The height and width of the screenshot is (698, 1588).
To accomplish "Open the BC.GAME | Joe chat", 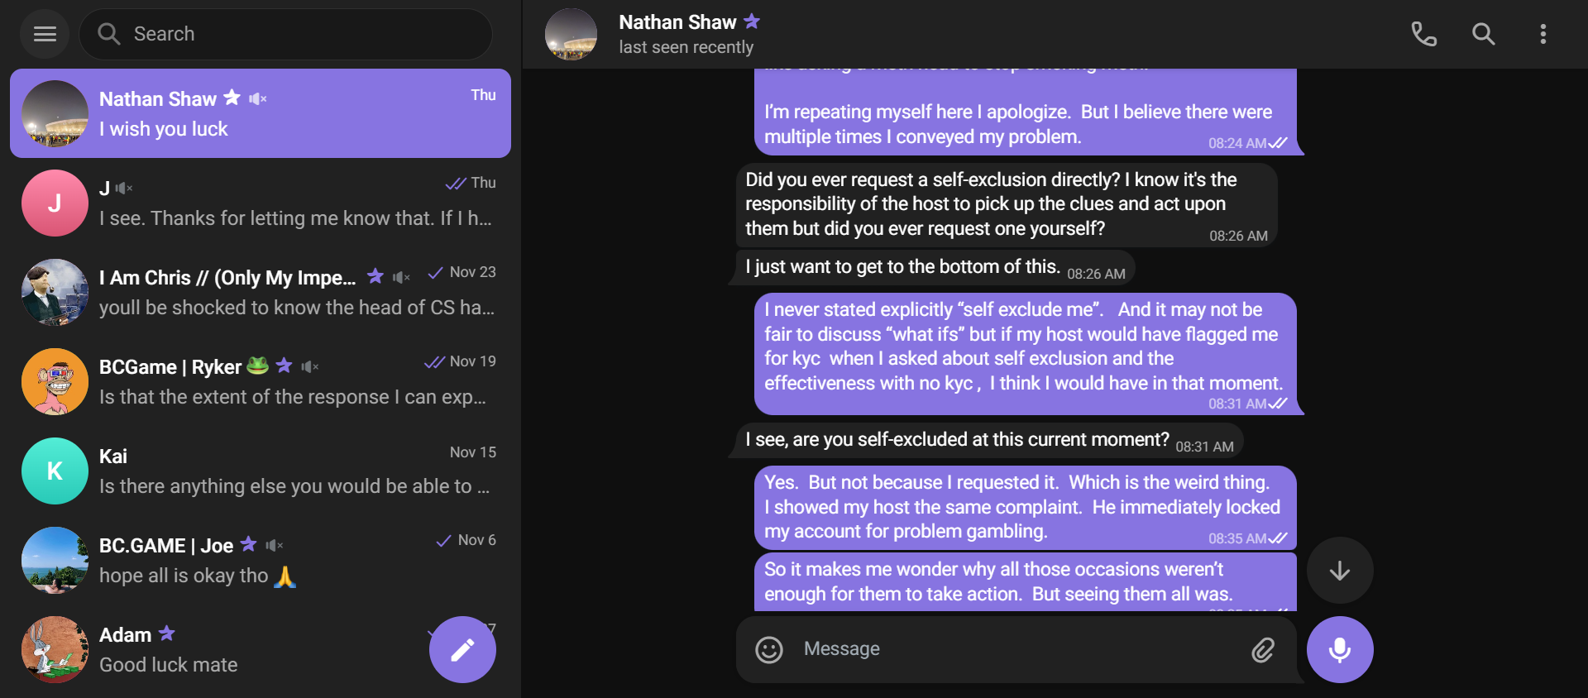I will (261, 560).
